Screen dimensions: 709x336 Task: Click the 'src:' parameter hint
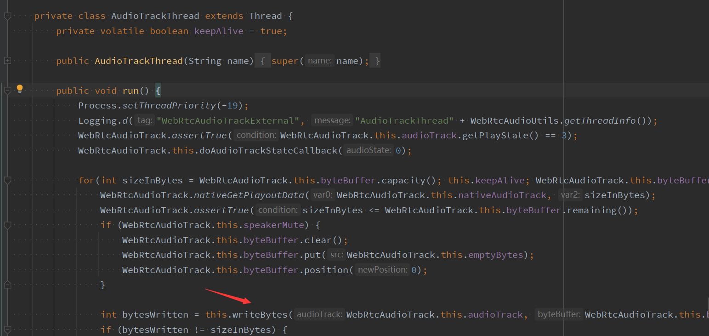pos(337,255)
